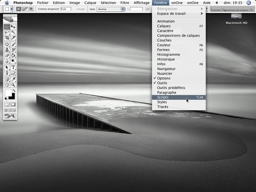The width and height of the screenshot is (256, 192).
Task: Select the Lasso tool
Action: coord(7,32)
